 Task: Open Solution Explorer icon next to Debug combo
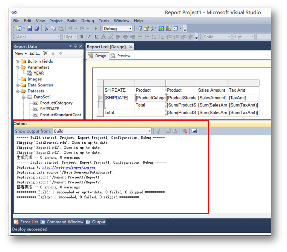[139, 28]
